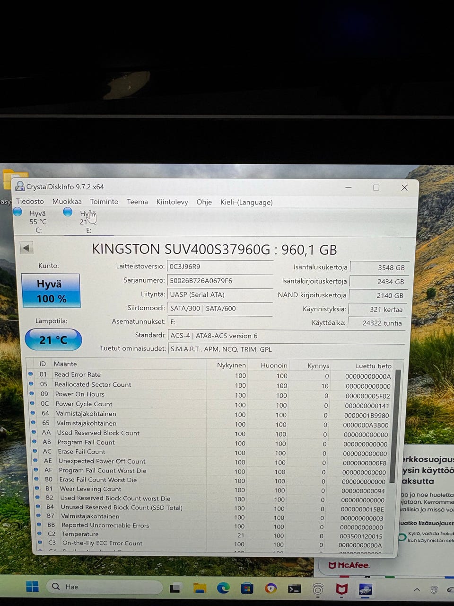
Task: Select the Used Reserved Block Count worst Die row
Action: point(211,498)
